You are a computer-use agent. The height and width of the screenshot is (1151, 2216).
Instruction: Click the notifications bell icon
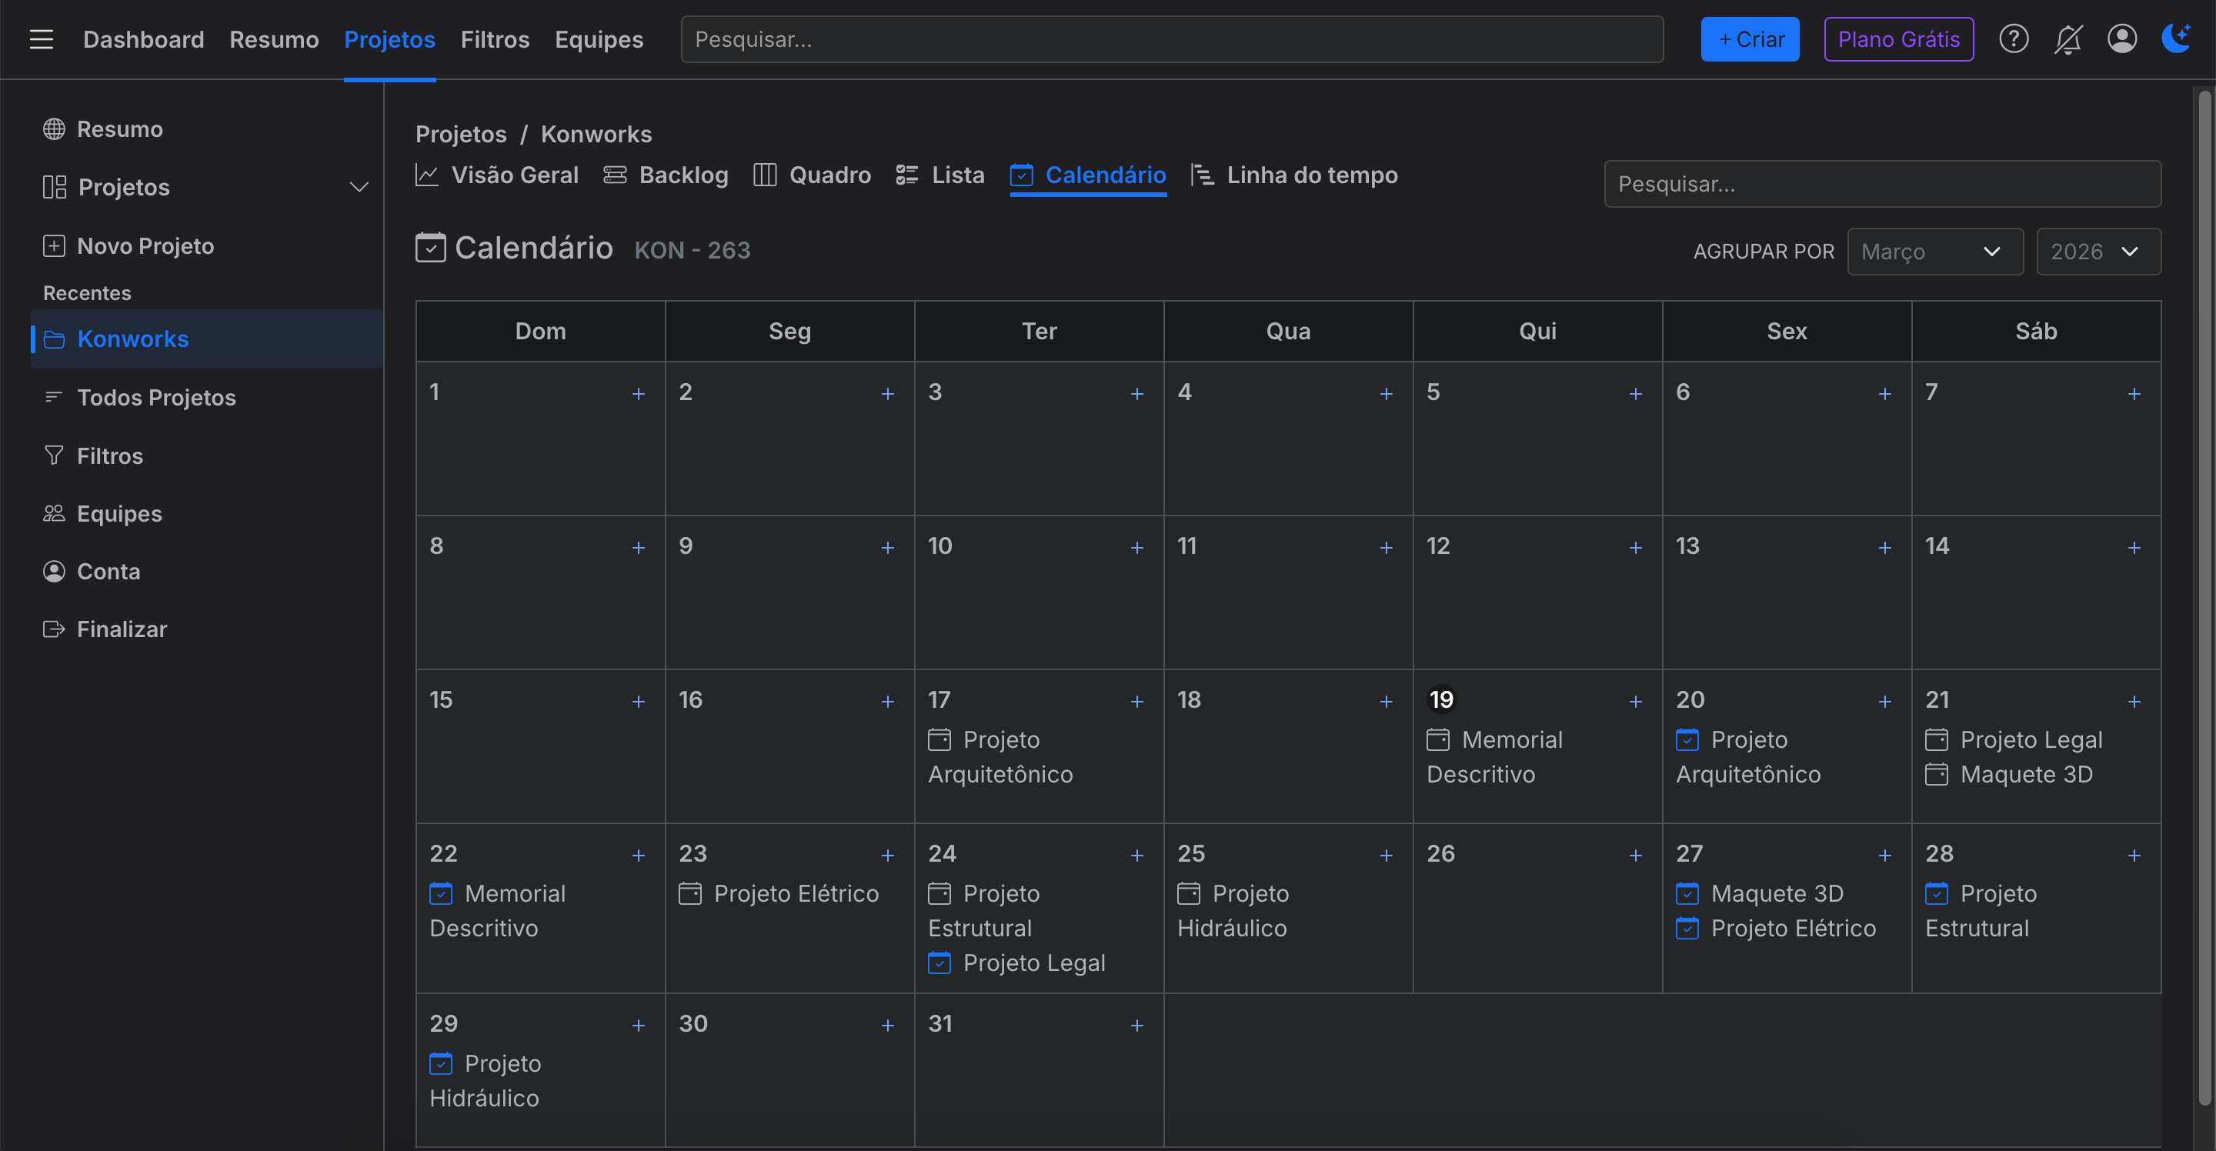pos(2068,38)
